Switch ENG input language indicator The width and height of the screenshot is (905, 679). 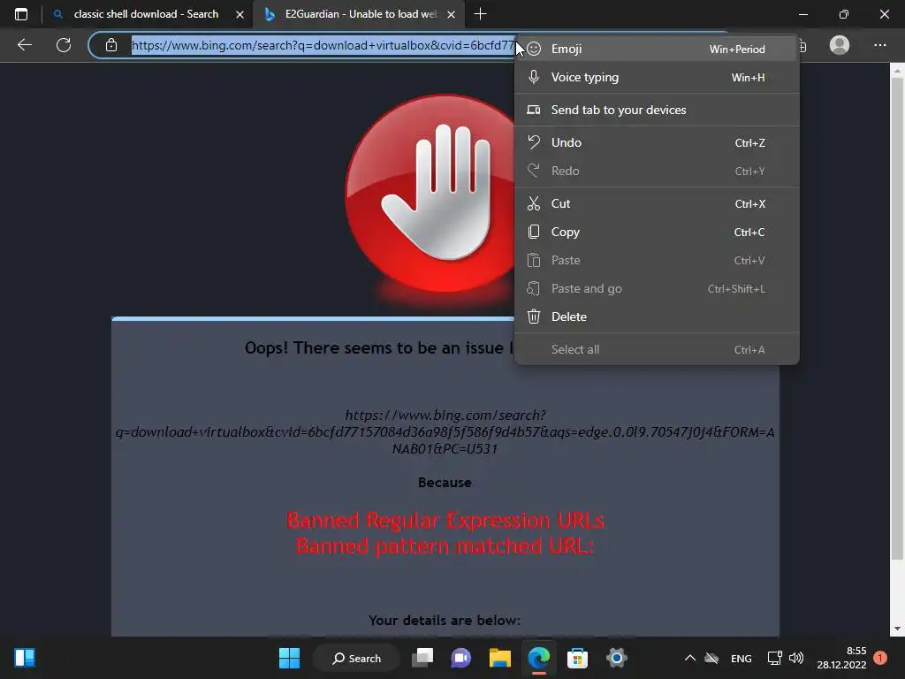coord(741,658)
